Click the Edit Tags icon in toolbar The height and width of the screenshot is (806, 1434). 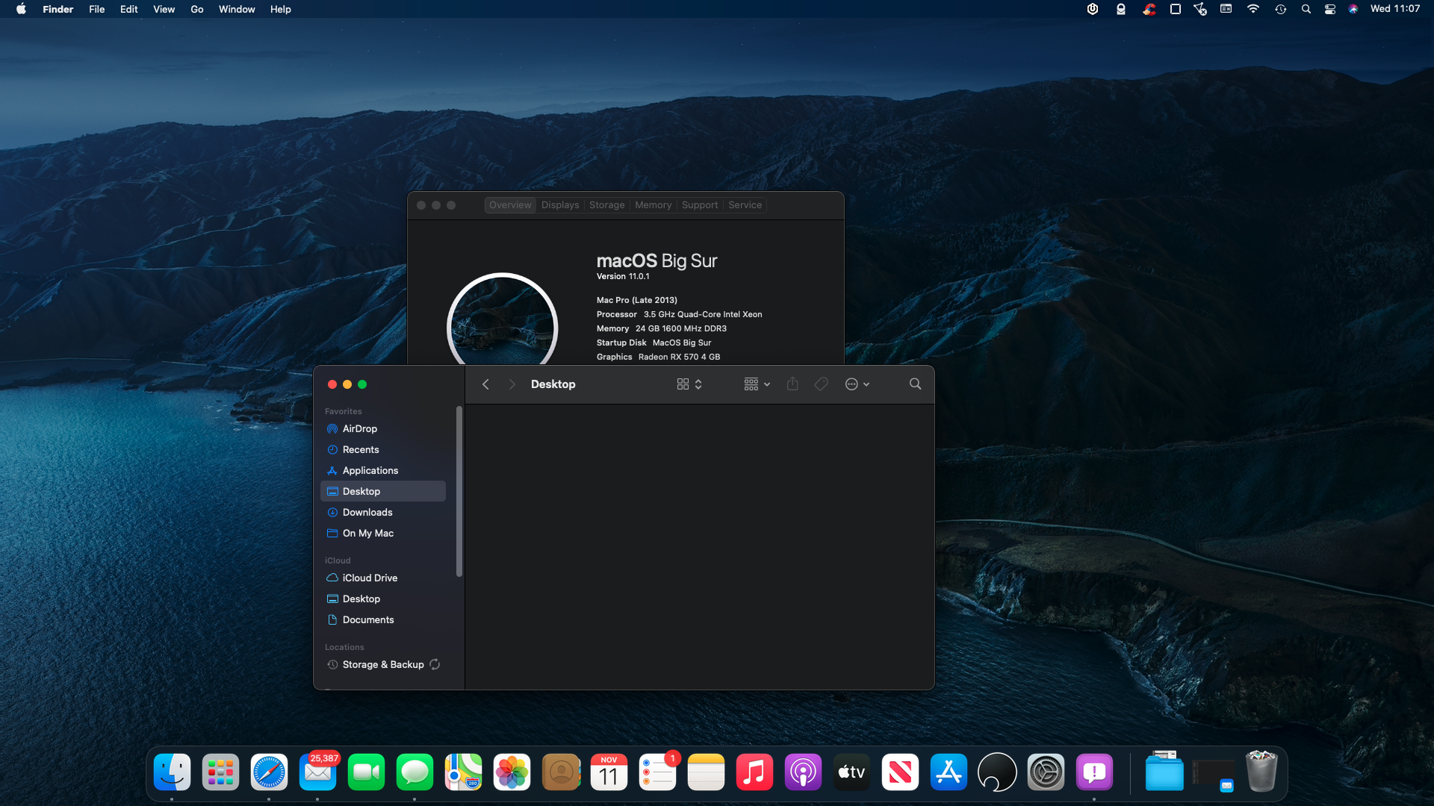click(x=821, y=384)
